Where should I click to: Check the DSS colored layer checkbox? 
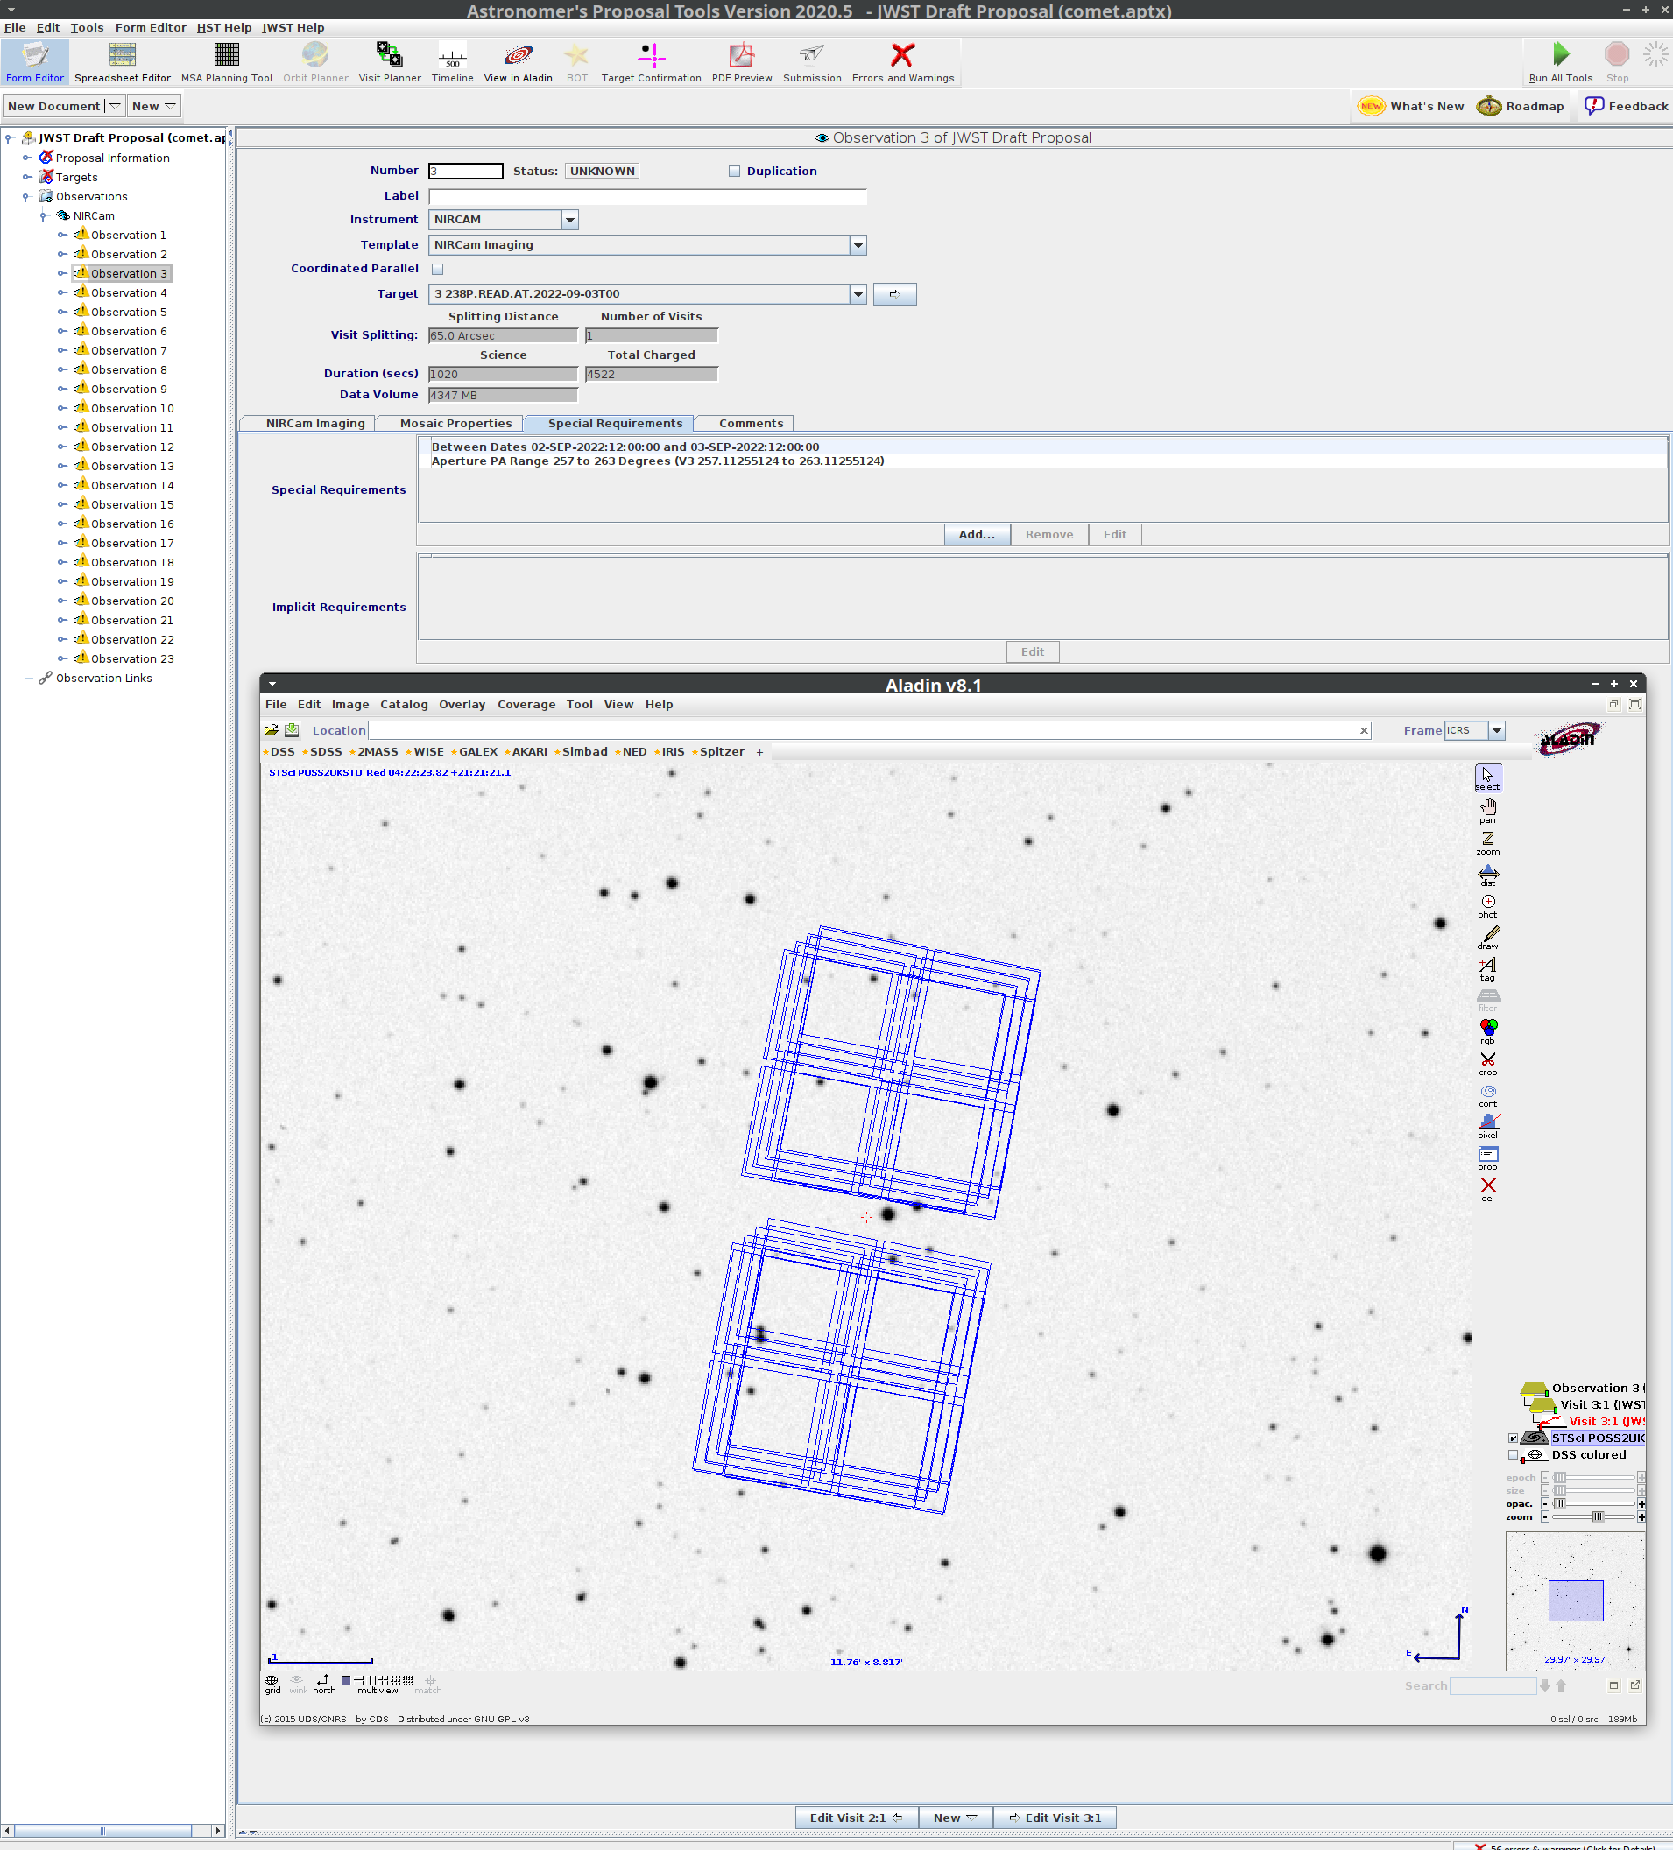point(1514,1454)
